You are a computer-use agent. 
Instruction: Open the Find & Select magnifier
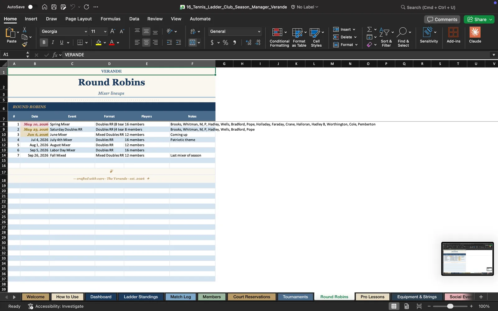point(402,32)
